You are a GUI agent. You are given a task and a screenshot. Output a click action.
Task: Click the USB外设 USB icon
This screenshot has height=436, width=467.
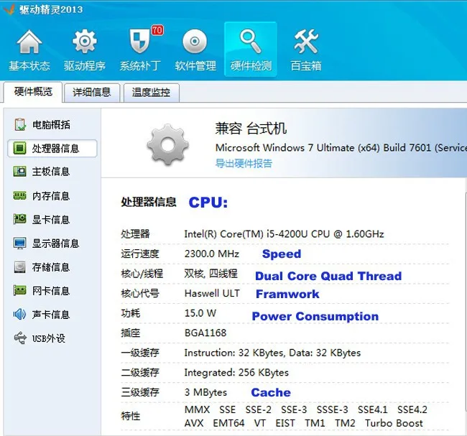tap(20, 338)
